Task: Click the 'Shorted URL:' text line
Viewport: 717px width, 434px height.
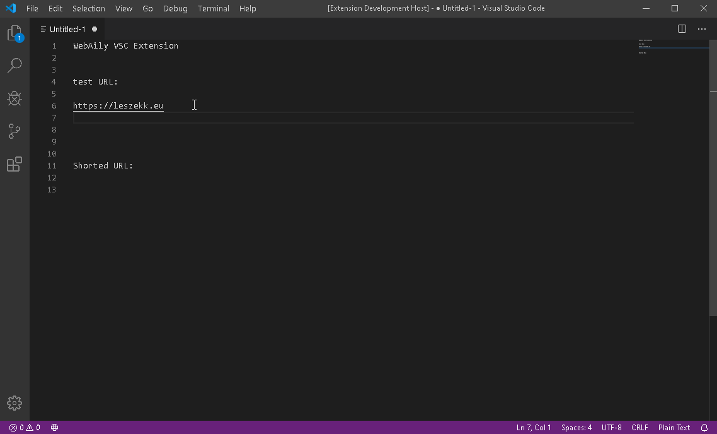Action: 103,166
